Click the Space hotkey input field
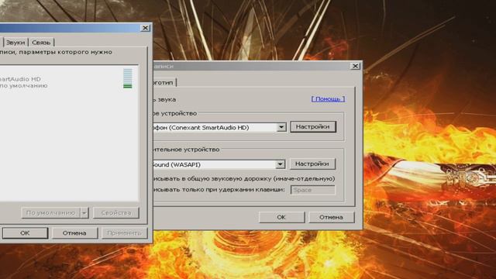 coord(313,190)
